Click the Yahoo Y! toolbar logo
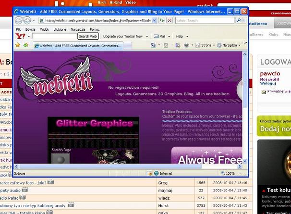The height and width of the screenshot is (214, 291). 20,36
